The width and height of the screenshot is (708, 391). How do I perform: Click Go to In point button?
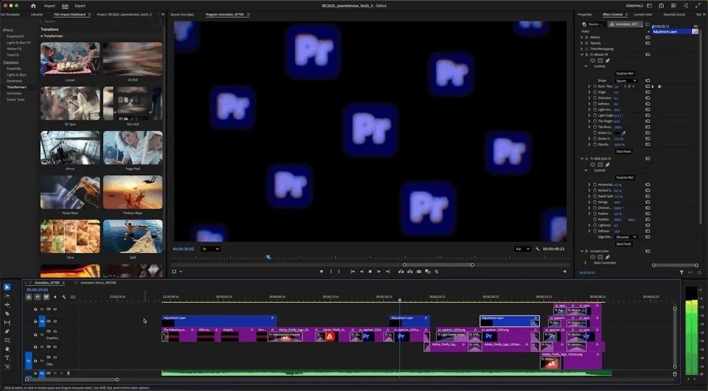353,271
